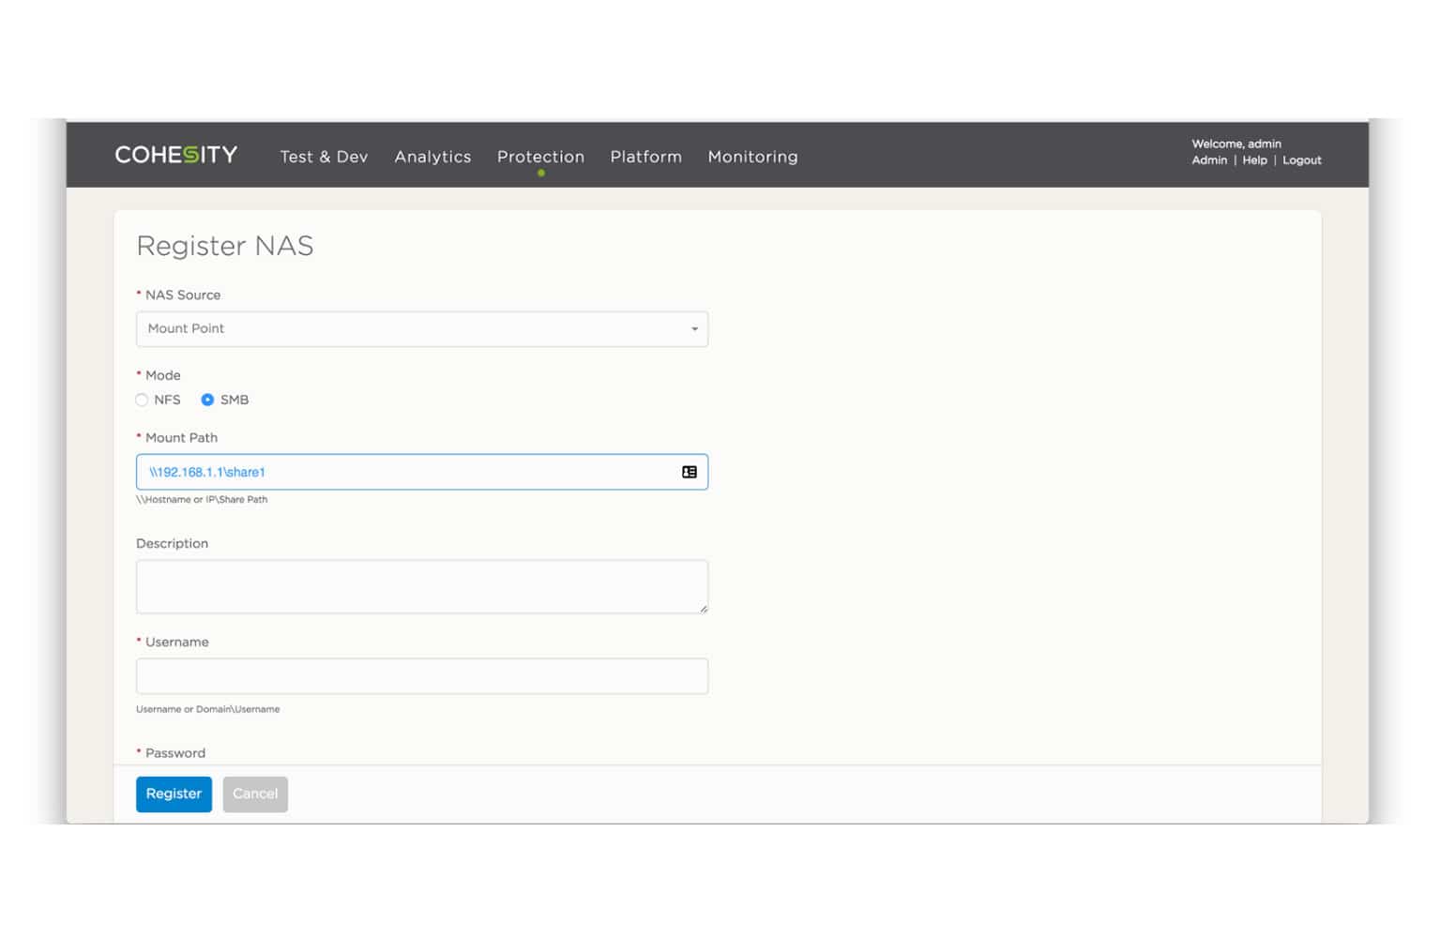Click the Register button
The image size is (1440, 938).
click(x=174, y=794)
